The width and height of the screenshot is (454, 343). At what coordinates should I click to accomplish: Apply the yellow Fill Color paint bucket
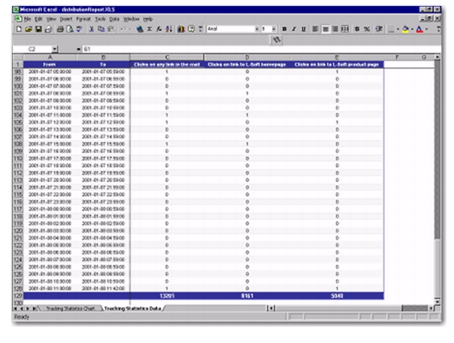coord(406,30)
